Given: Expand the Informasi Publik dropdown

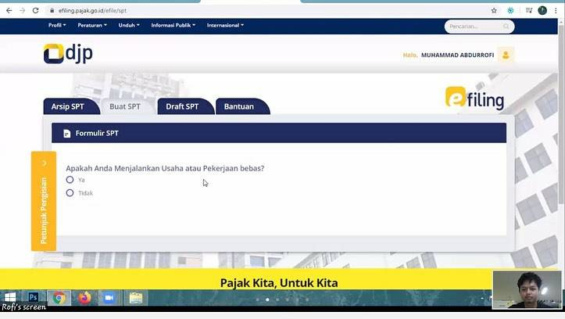Looking at the screenshot, I should click(x=172, y=25).
